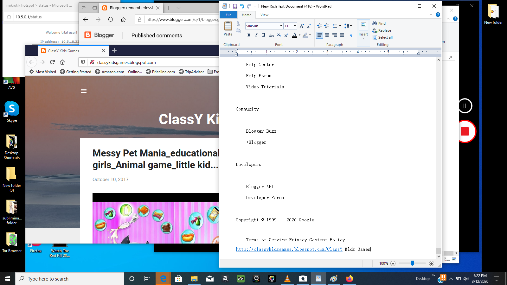The image size is (507, 285).
Task: Open the WordPad File menu
Action: point(228,15)
